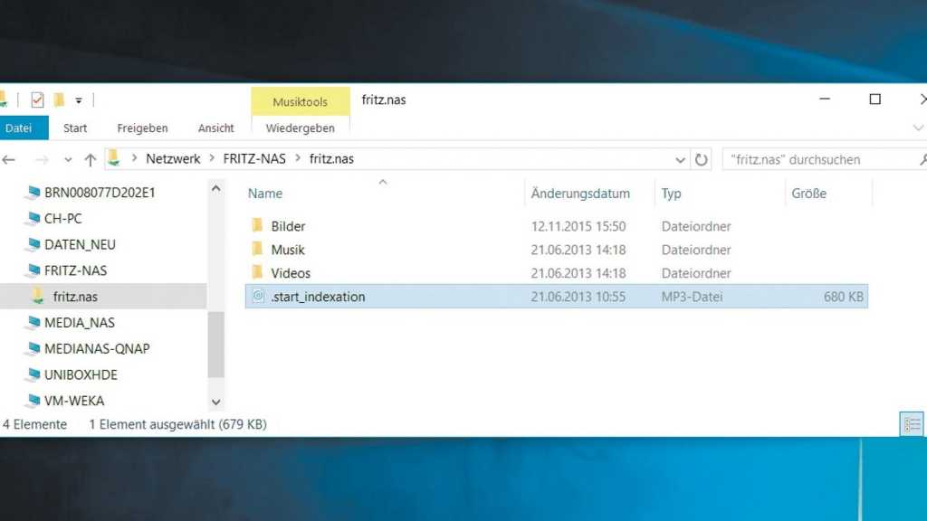
Task: Expand the chevron between FRITZ-NAS and fritz.nas
Action: (297, 159)
